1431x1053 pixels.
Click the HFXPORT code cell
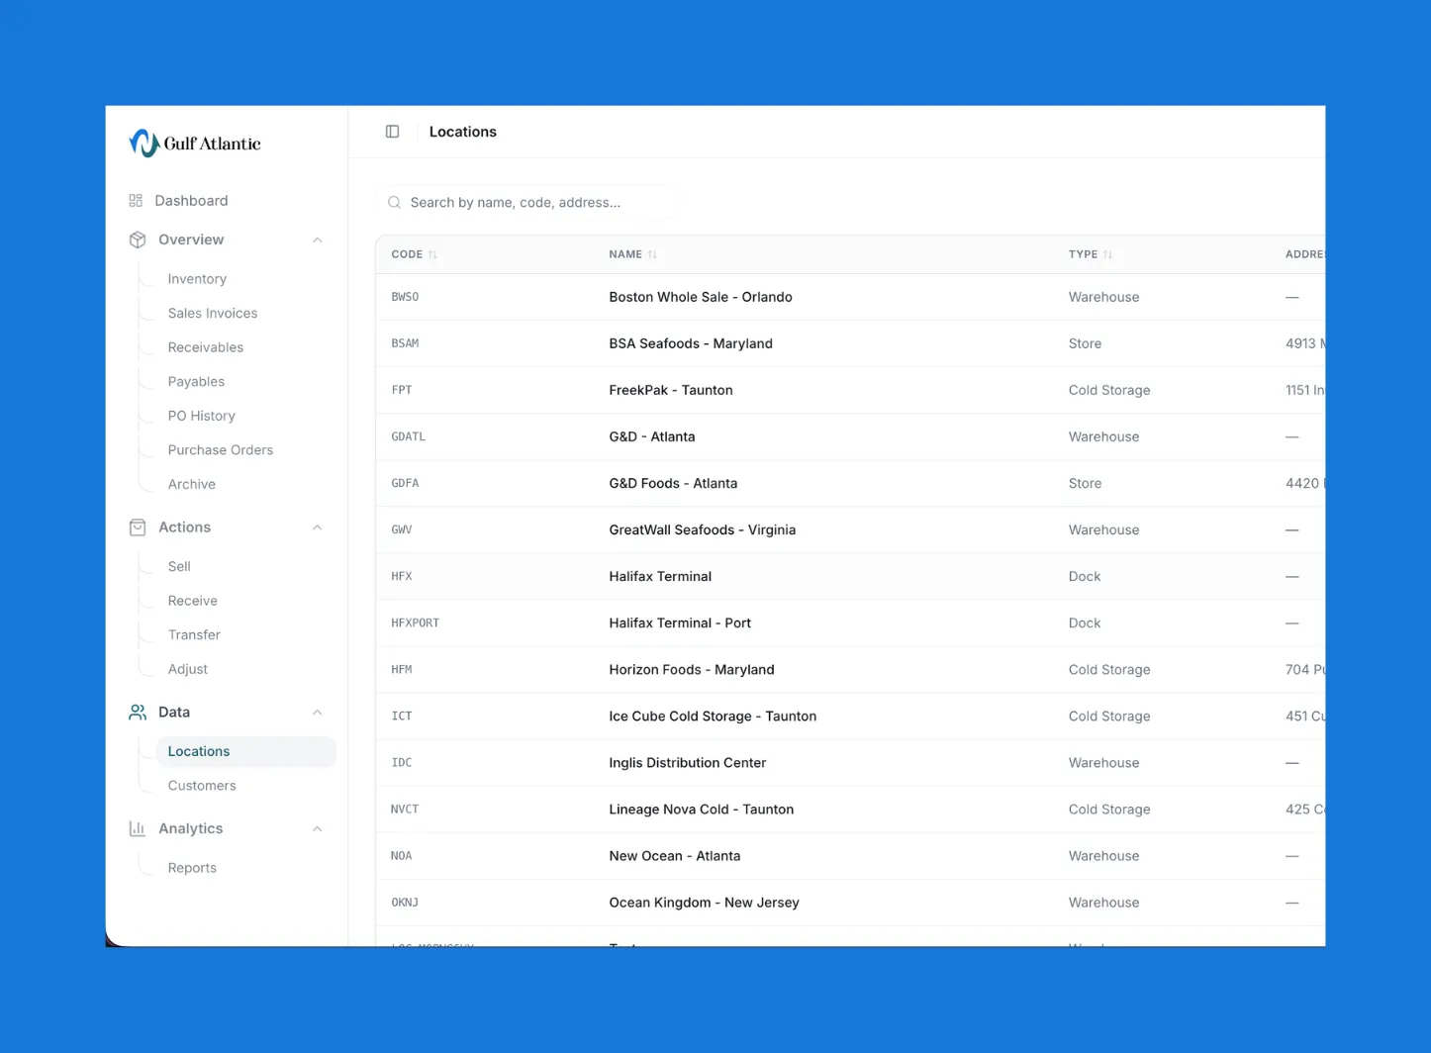[x=416, y=622]
